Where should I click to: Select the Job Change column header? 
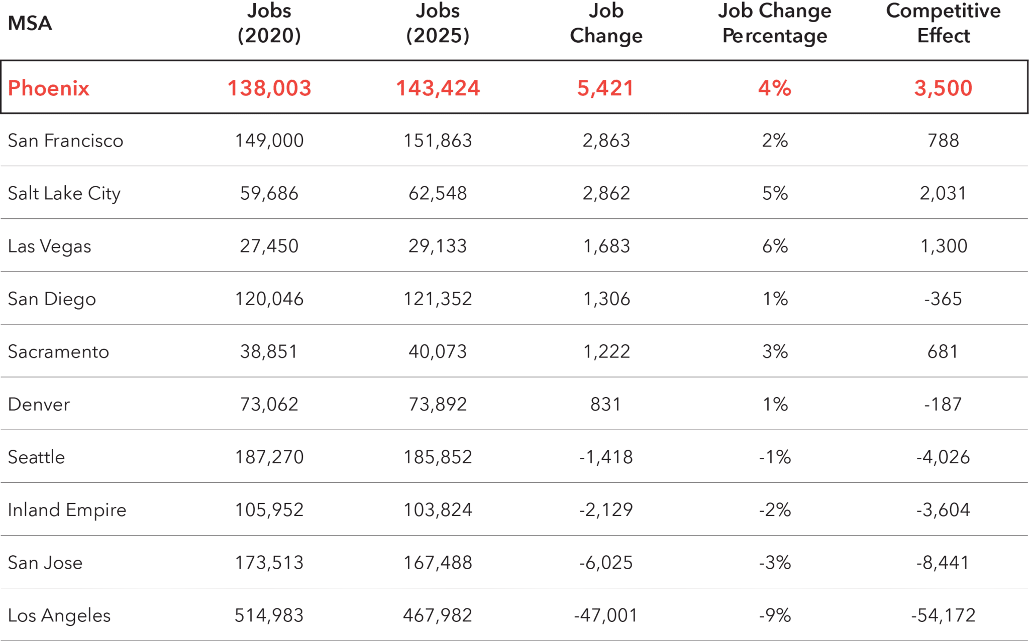(x=606, y=23)
